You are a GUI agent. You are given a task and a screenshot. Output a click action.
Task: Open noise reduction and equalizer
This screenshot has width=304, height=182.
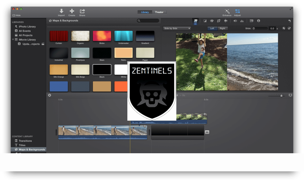click(242, 21)
